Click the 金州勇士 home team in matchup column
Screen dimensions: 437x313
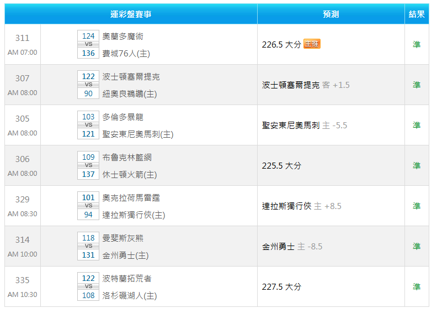125,255
